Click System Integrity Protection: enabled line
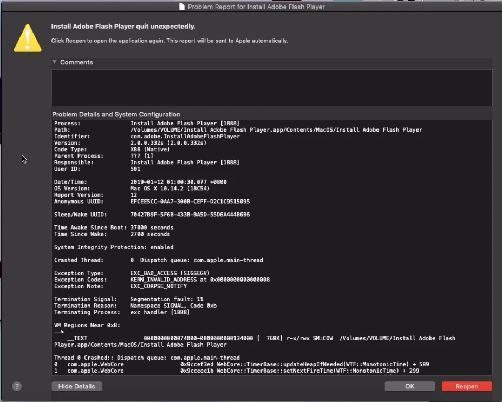 tap(114, 247)
